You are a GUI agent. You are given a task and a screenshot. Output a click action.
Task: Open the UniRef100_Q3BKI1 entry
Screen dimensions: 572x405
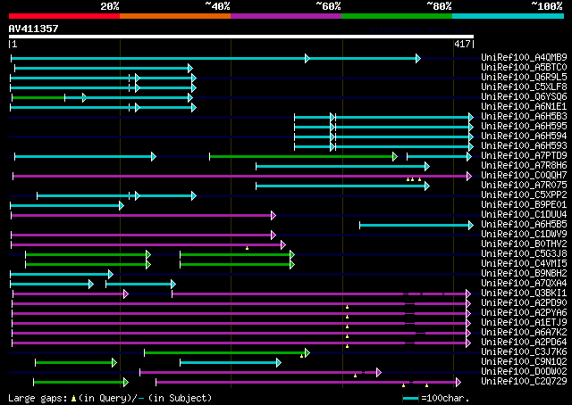[x=524, y=293]
